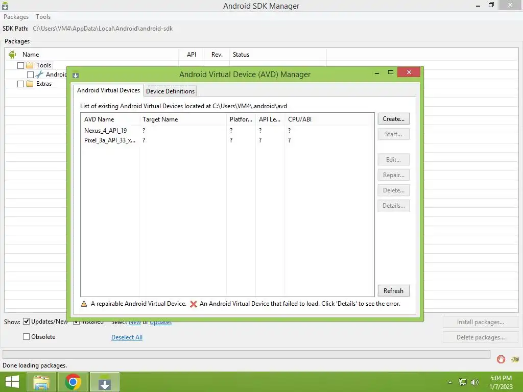Click the Details... button

coord(394,206)
